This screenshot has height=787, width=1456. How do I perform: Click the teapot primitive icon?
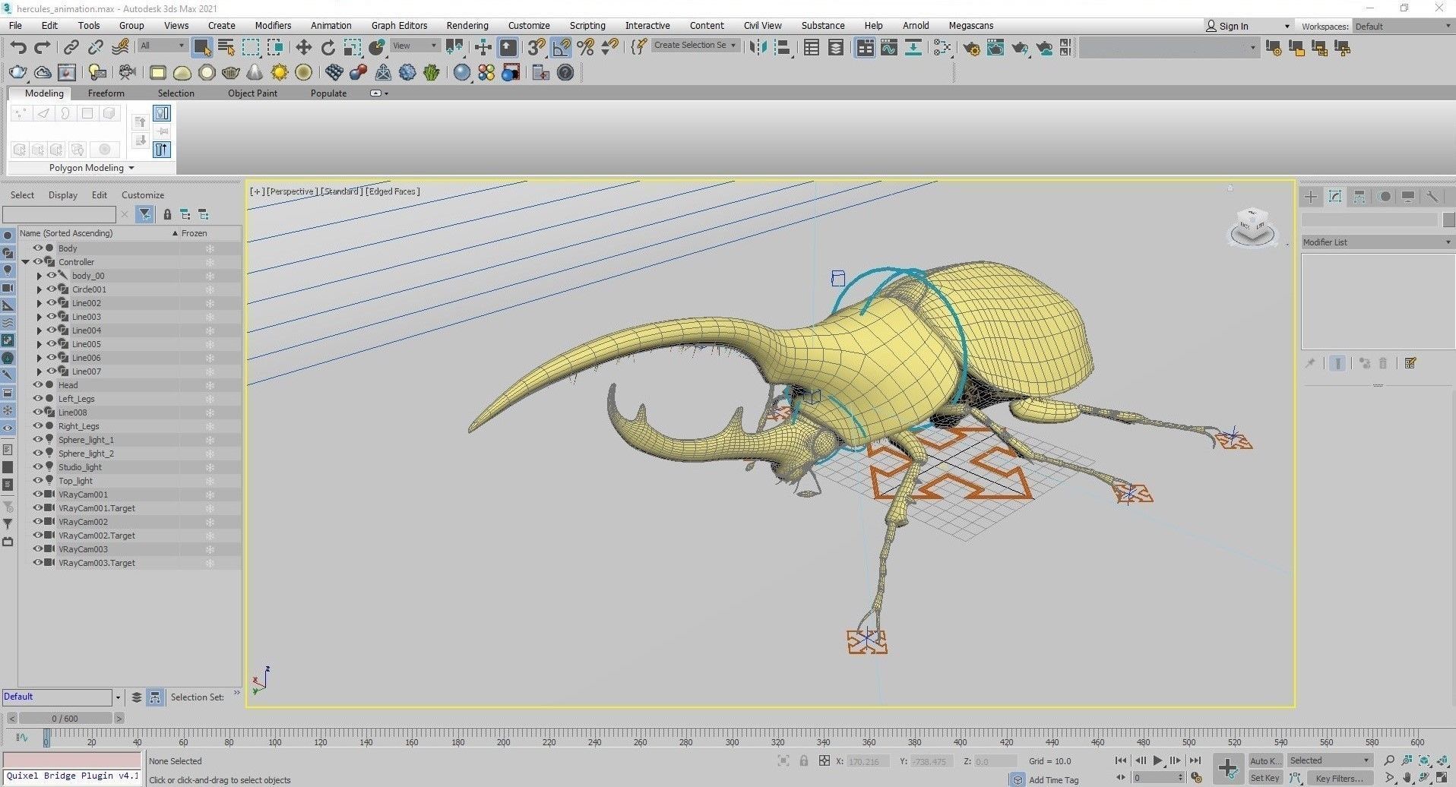tap(231, 73)
